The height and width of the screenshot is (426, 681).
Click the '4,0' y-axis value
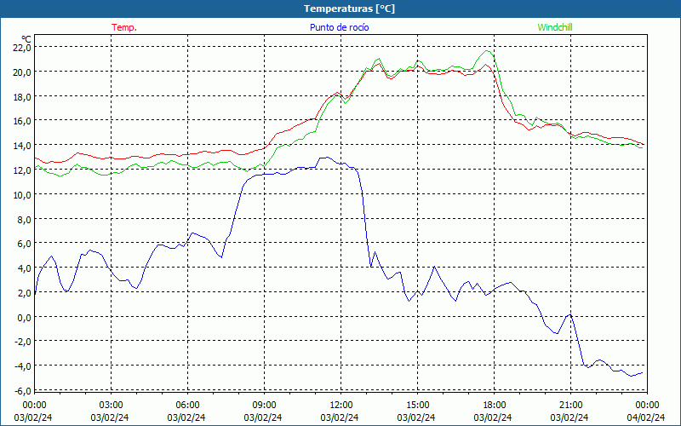[25, 268]
